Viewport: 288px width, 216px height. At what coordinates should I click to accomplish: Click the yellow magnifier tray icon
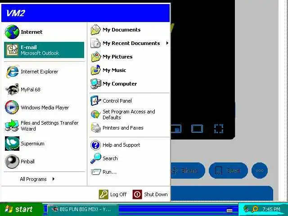point(255,209)
